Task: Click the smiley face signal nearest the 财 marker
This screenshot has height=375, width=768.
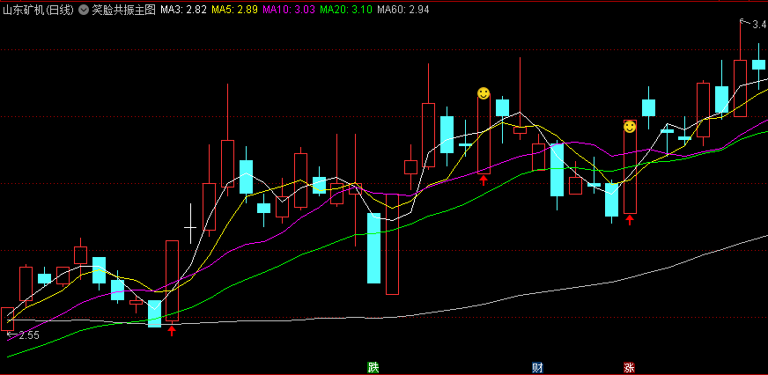Action: click(x=484, y=93)
